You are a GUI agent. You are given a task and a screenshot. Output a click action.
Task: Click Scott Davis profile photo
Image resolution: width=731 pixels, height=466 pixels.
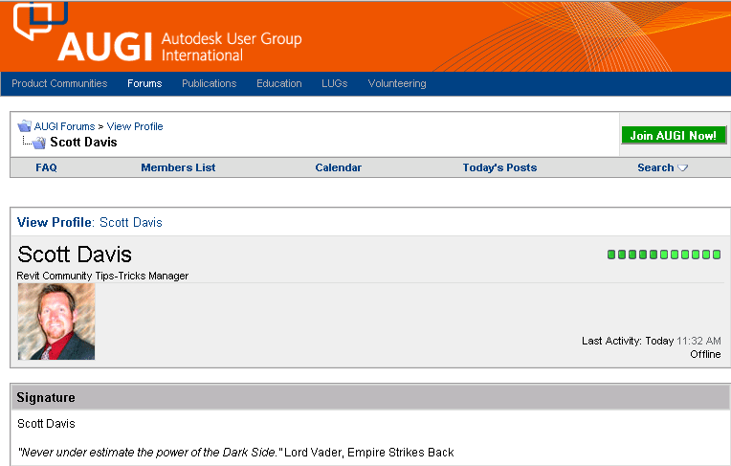tap(56, 322)
